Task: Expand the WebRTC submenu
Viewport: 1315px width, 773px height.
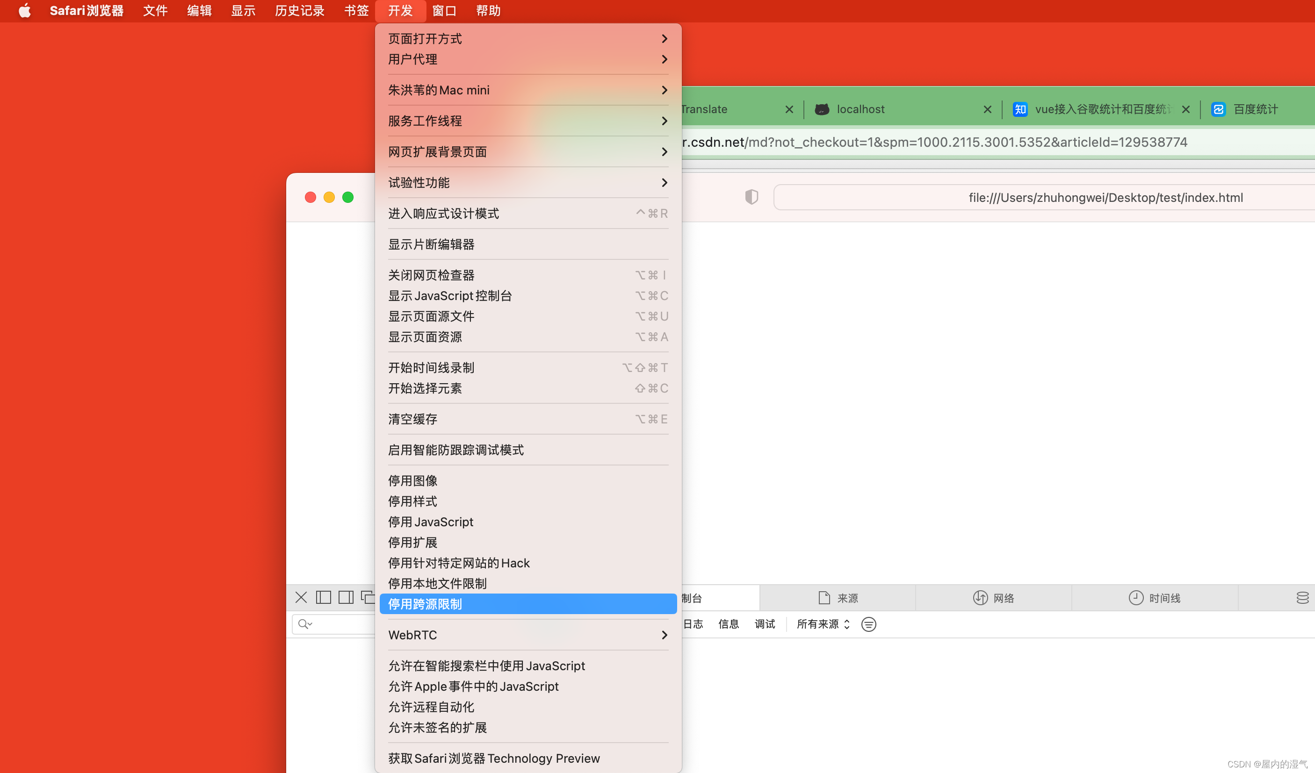Action: pyautogui.click(x=527, y=635)
